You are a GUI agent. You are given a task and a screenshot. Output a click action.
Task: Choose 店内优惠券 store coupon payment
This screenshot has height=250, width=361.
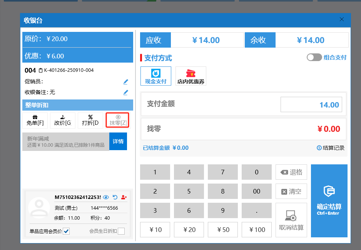[191, 76]
